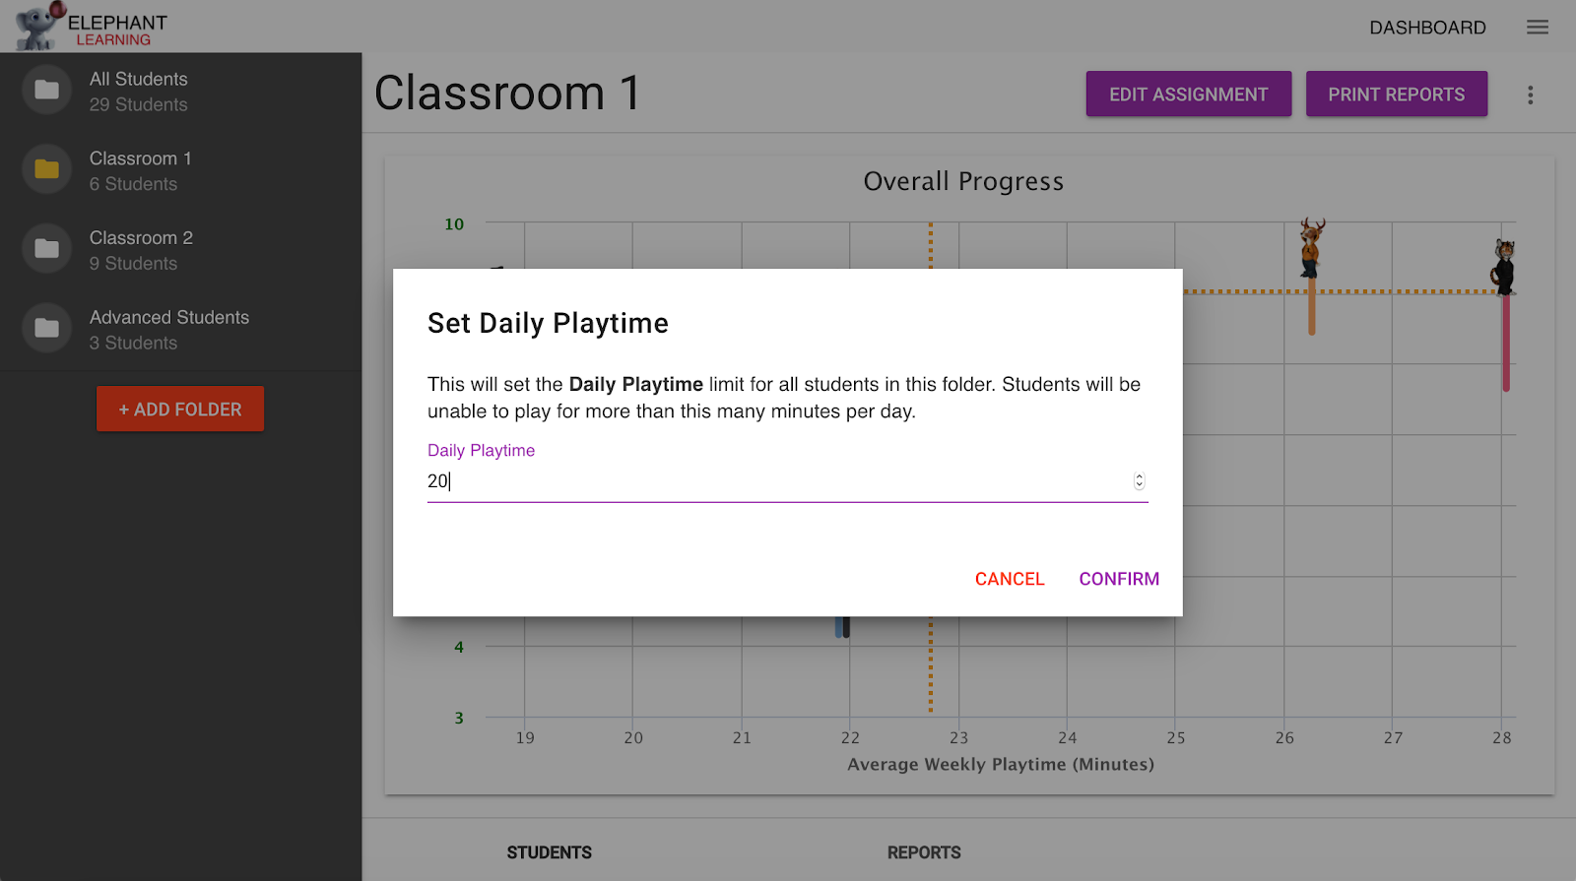Confirm the daily playtime limit
The width and height of the screenshot is (1576, 881).
pyautogui.click(x=1118, y=579)
